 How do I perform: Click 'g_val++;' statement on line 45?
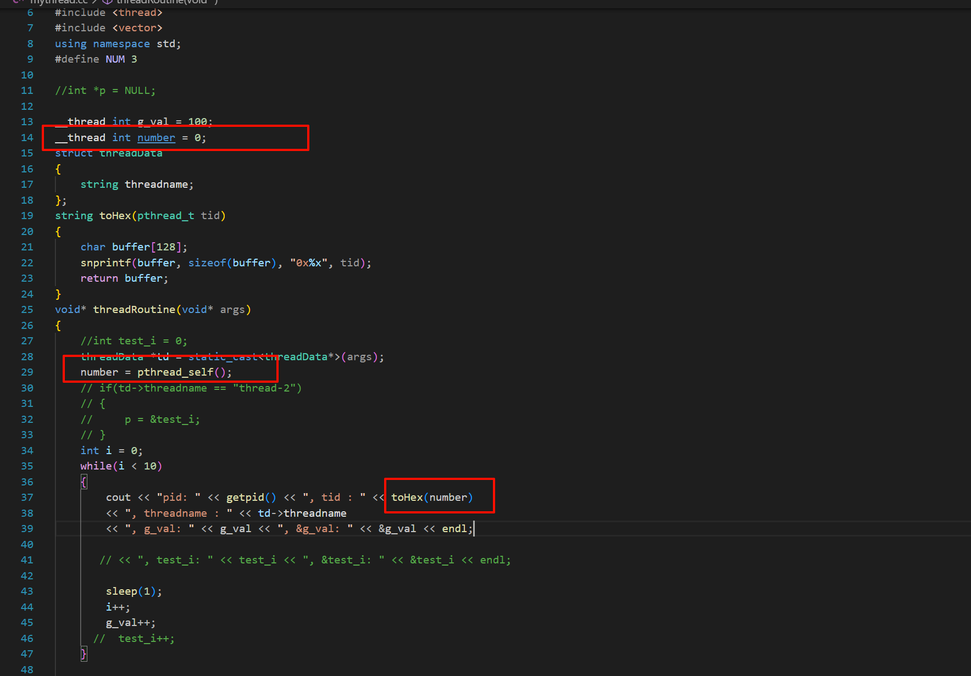131,623
